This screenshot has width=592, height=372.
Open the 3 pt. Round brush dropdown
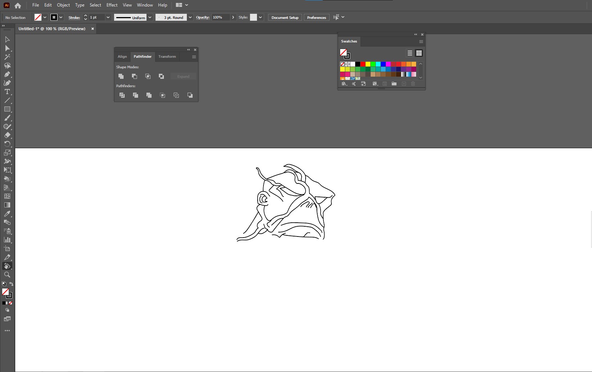pyautogui.click(x=190, y=17)
